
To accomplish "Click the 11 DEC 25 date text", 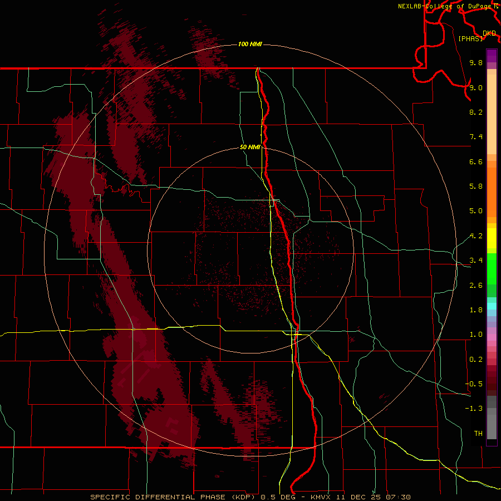I will [360, 497].
